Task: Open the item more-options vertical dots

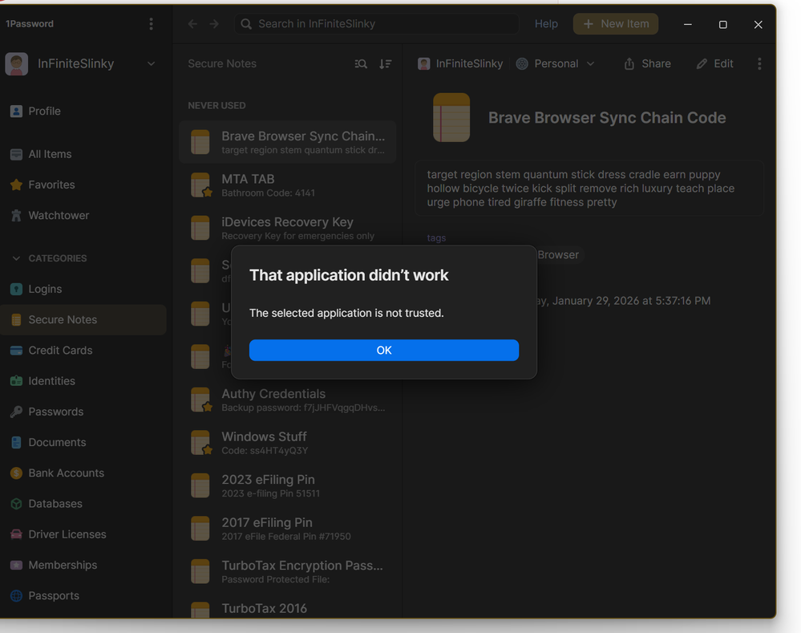Action: click(759, 64)
